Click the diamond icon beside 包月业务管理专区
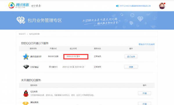174x105 pixels. pyautogui.click(x=21, y=20)
